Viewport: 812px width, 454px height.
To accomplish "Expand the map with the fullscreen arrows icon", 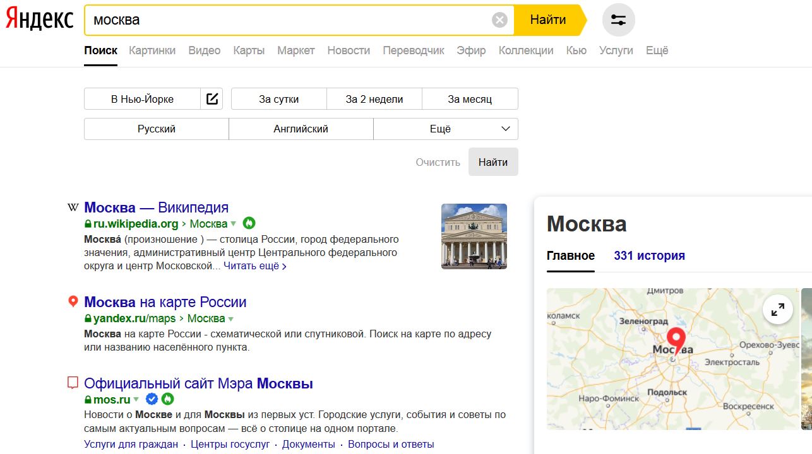I will [x=778, y=309].
